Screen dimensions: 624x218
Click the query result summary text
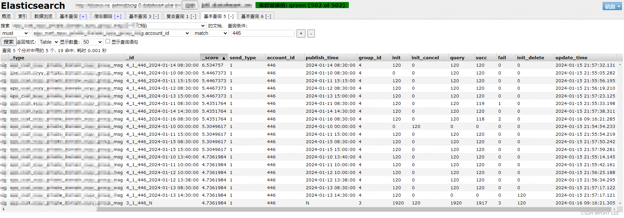point(54,50)
